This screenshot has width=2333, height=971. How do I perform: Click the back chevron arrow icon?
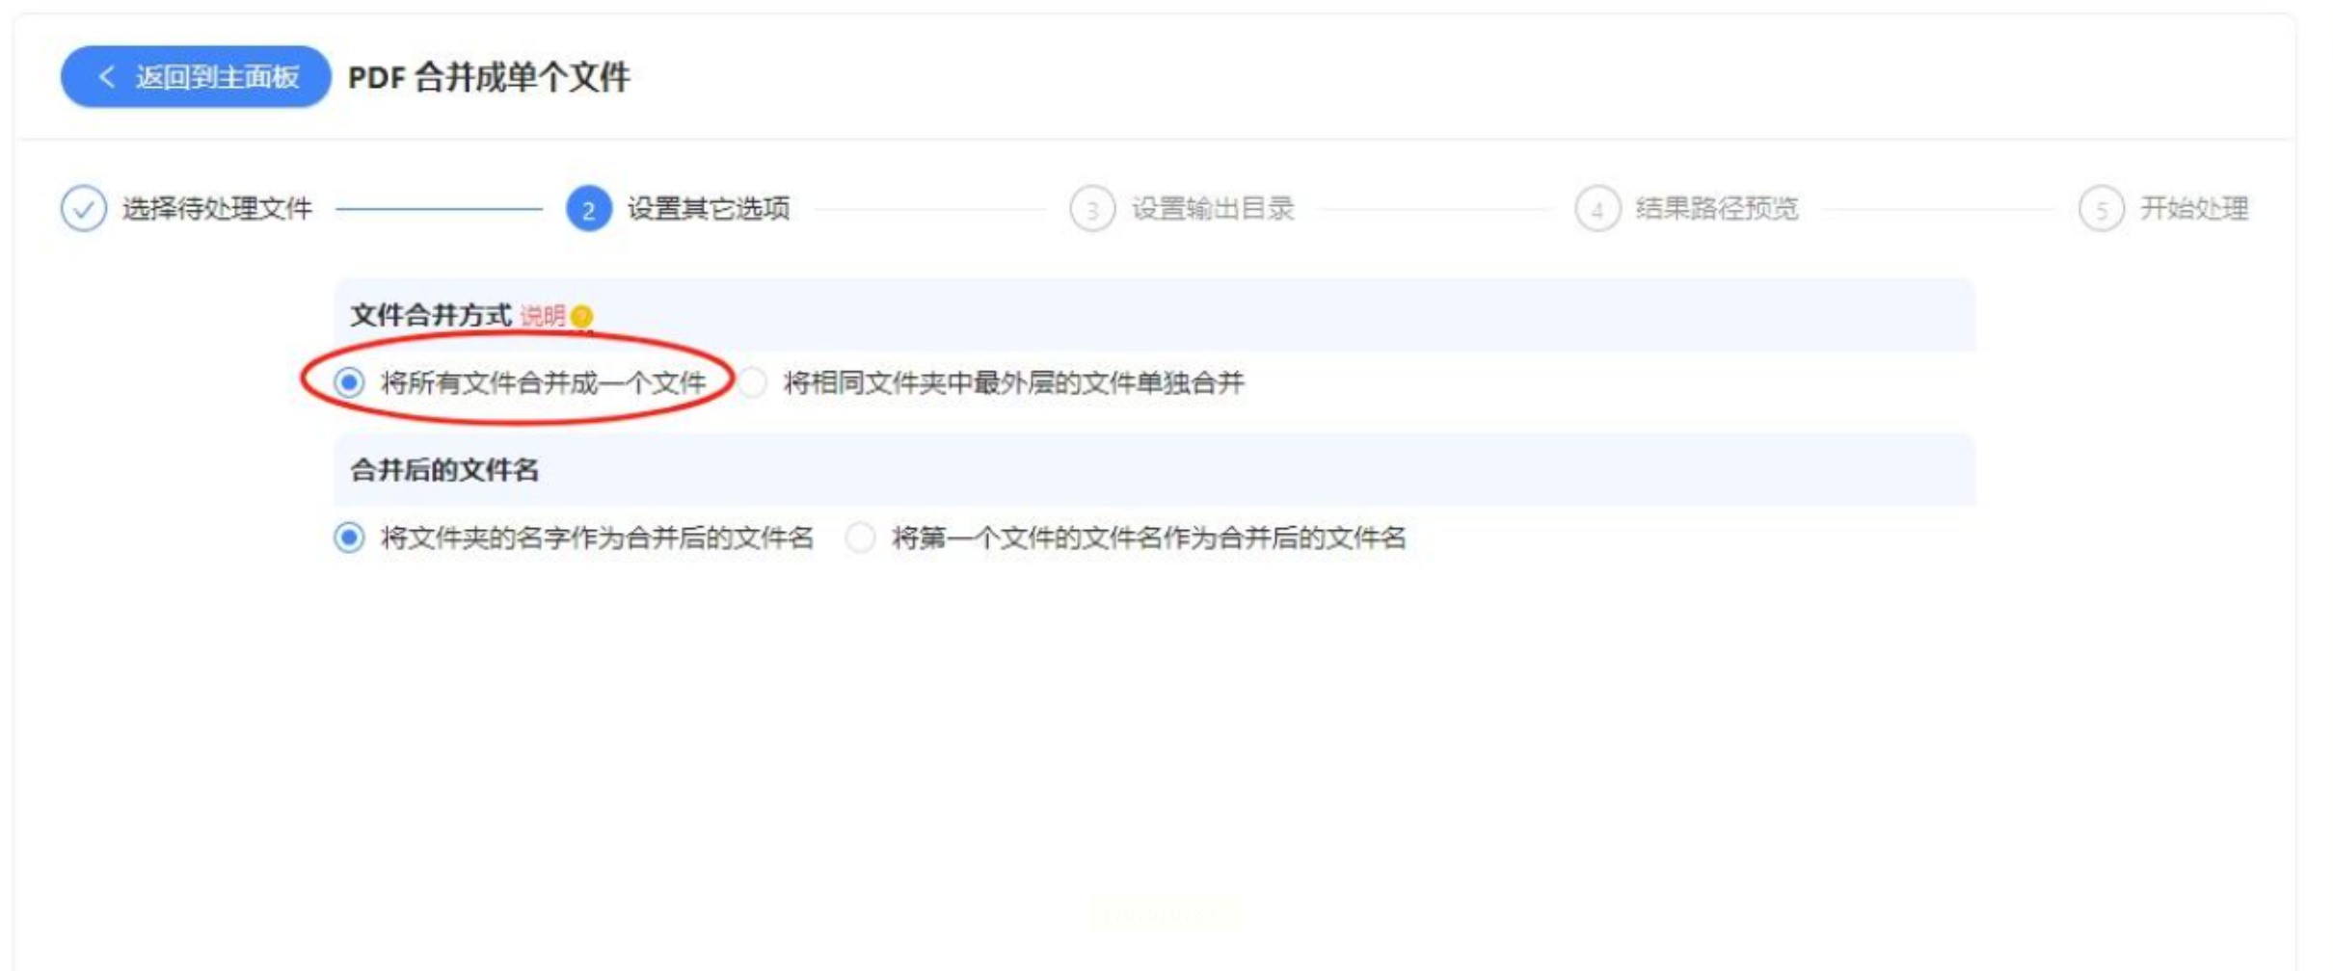click(x=107, y=77)
